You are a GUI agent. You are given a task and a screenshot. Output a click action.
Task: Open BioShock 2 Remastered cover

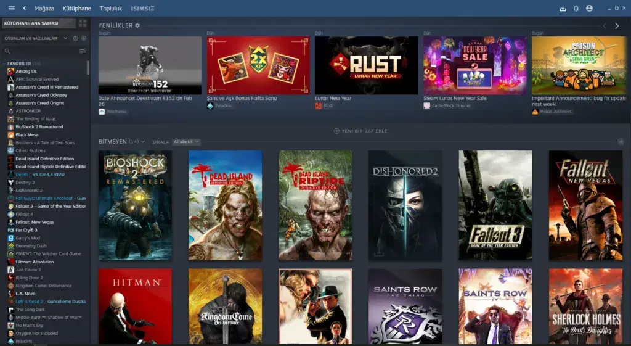(135, 205)
